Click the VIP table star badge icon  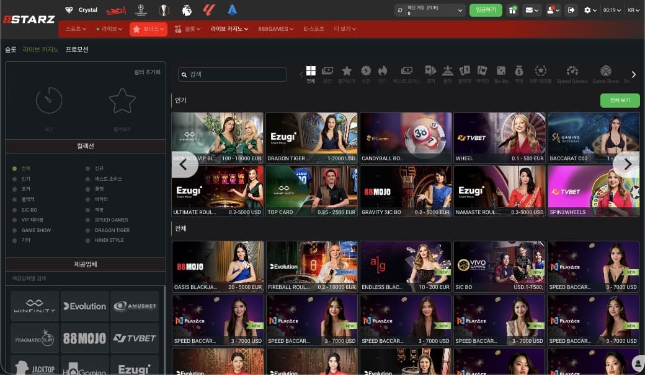coord(540,71)
